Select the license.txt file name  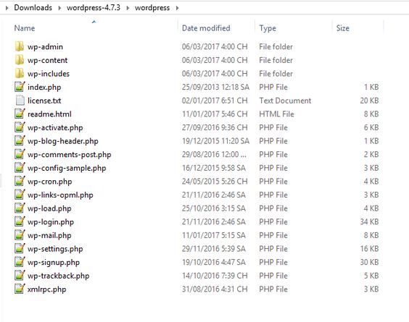(x=44, y=101)
